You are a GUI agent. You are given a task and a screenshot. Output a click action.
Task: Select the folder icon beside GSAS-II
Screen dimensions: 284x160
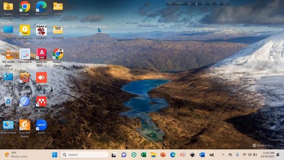pos(58,32)
